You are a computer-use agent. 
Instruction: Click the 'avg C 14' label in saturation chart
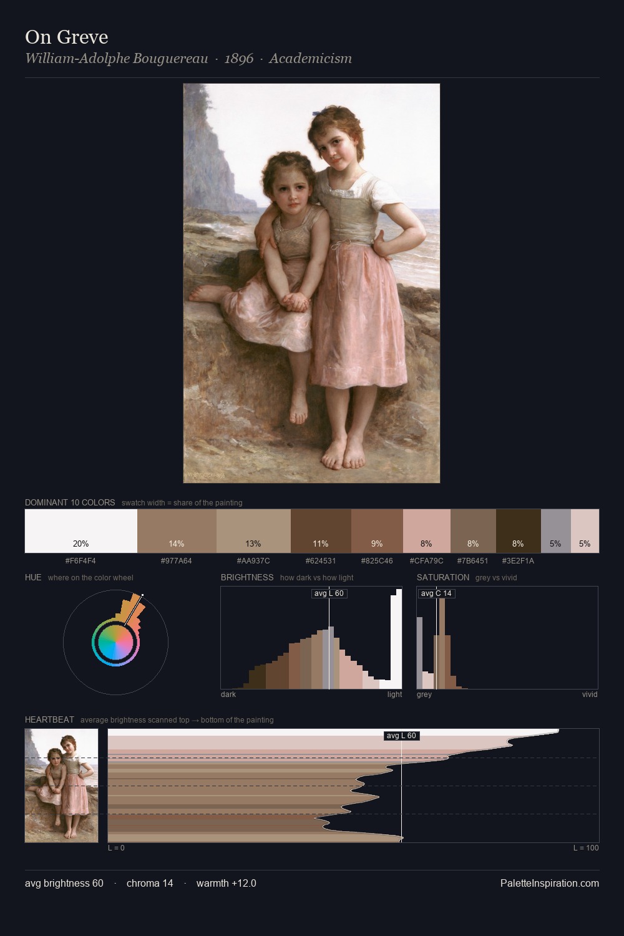[436, 593]
